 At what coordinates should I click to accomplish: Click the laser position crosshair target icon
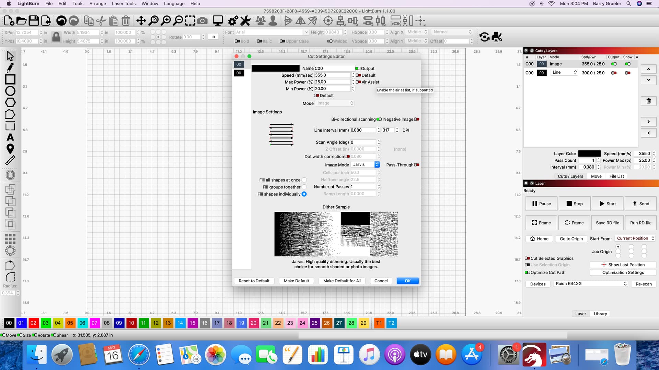pyautogui.click(x=328, y=21)
